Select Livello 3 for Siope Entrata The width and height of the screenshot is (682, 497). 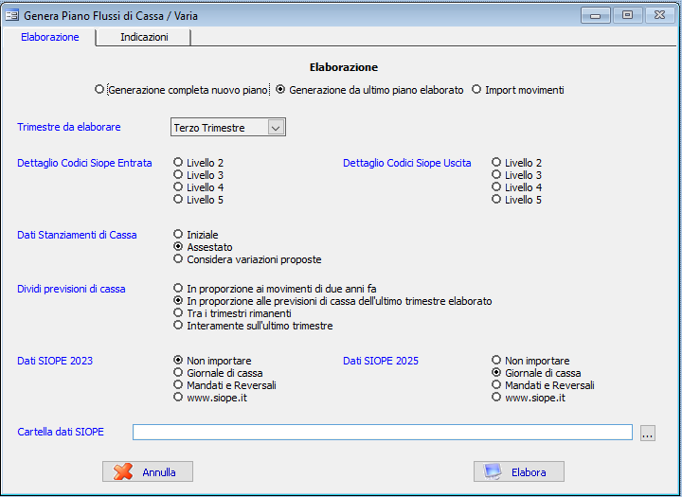pyautogui.click(x=178, y=175)
